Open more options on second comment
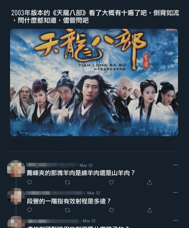The height and width of the screenshot is (228, 189). point(176,193)
